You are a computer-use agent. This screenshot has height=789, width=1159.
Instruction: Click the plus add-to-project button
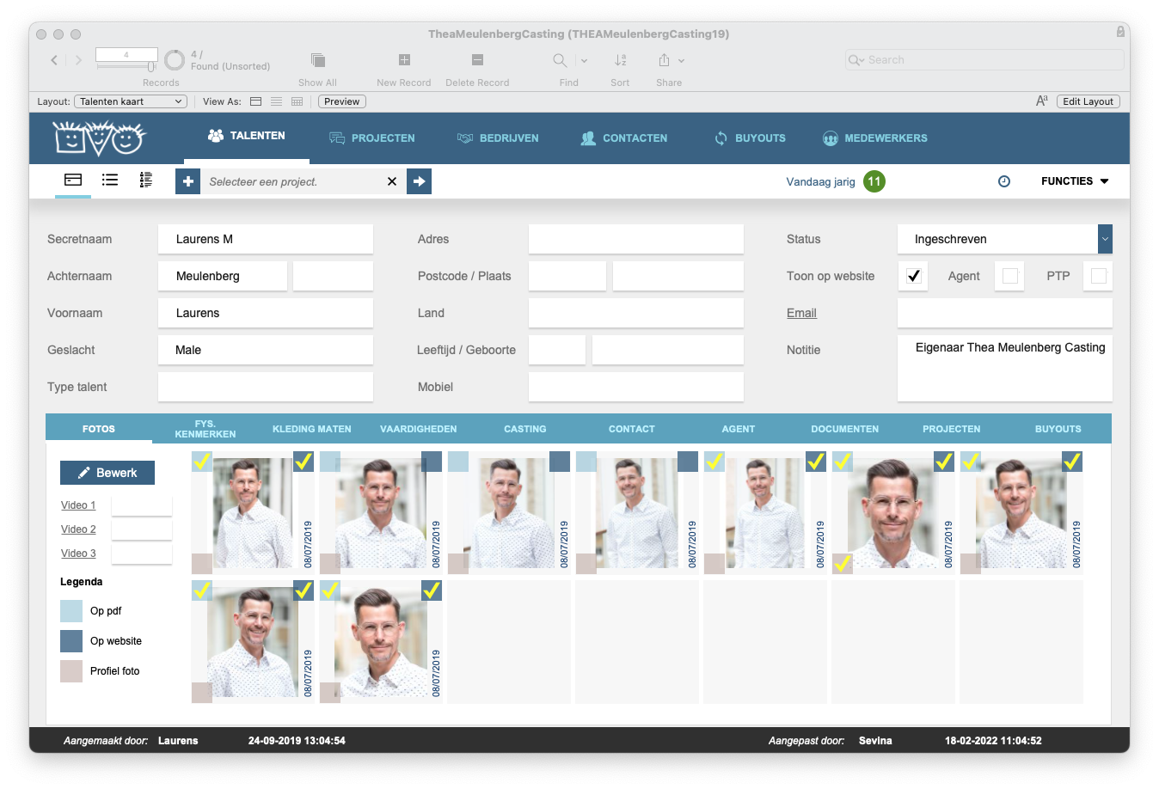(187, 181)
